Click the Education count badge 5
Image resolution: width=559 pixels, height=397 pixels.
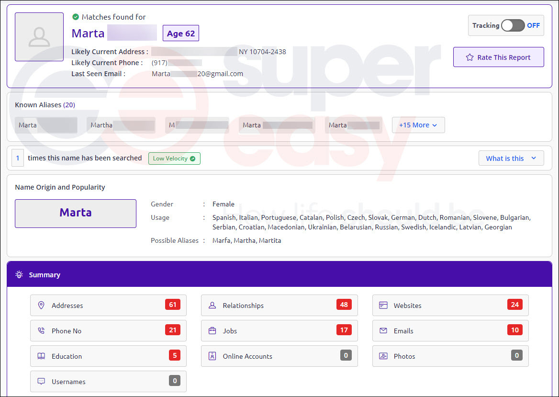[x=175, y=355]
